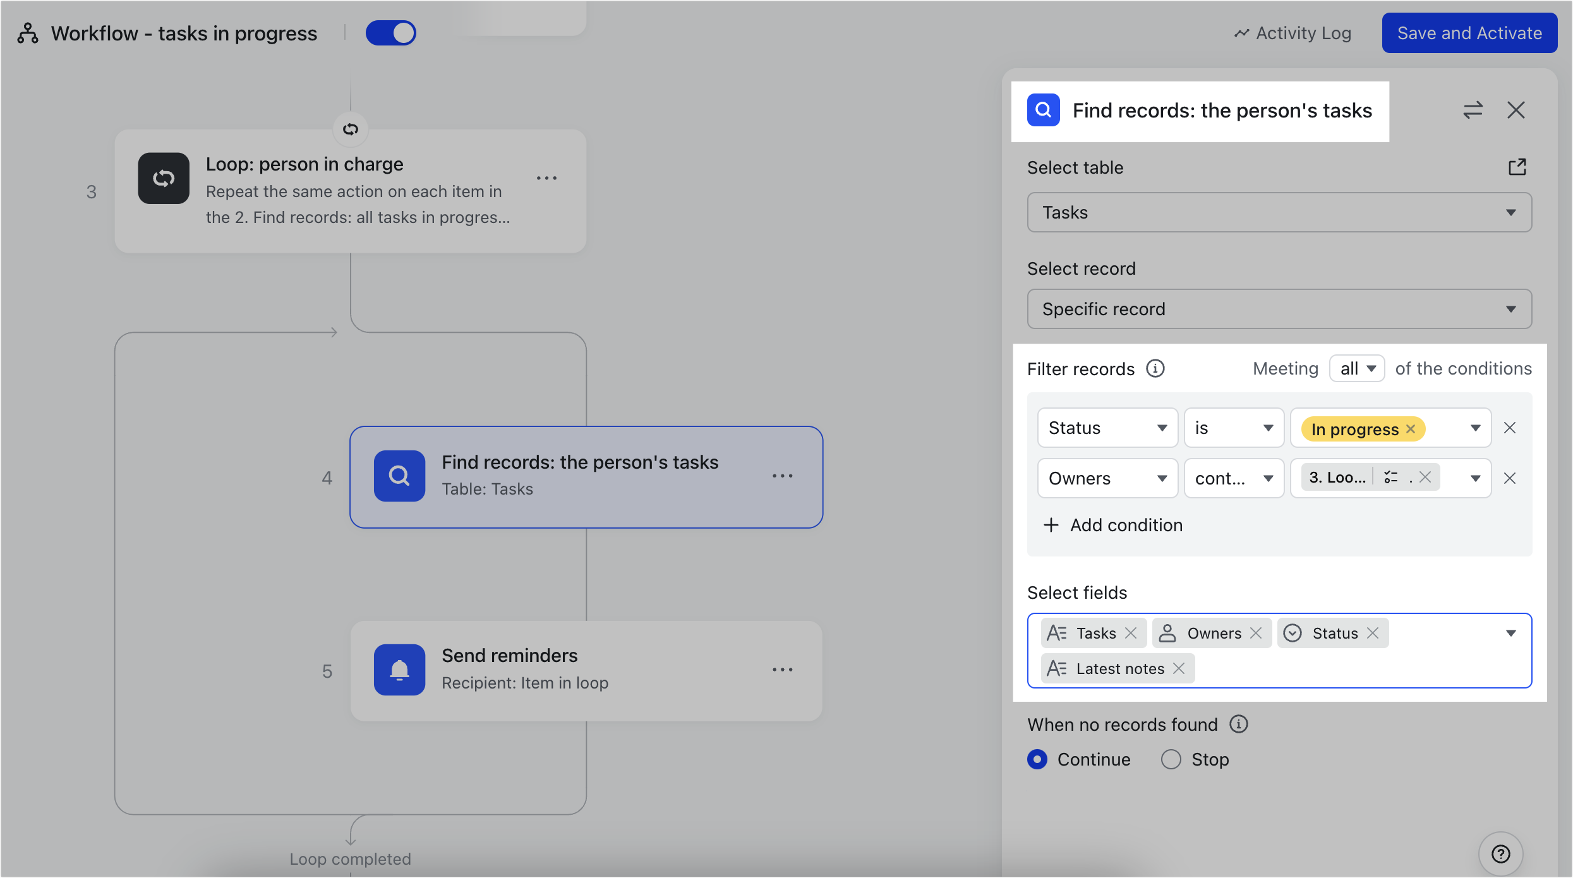The width and height of the screenshot is (1573, 878).
Task: Remove the '3. Loo...' value chip
Action: (x=1425, y=477)
